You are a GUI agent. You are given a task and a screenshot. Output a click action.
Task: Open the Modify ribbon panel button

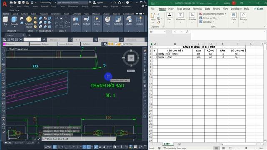point(76,21)
